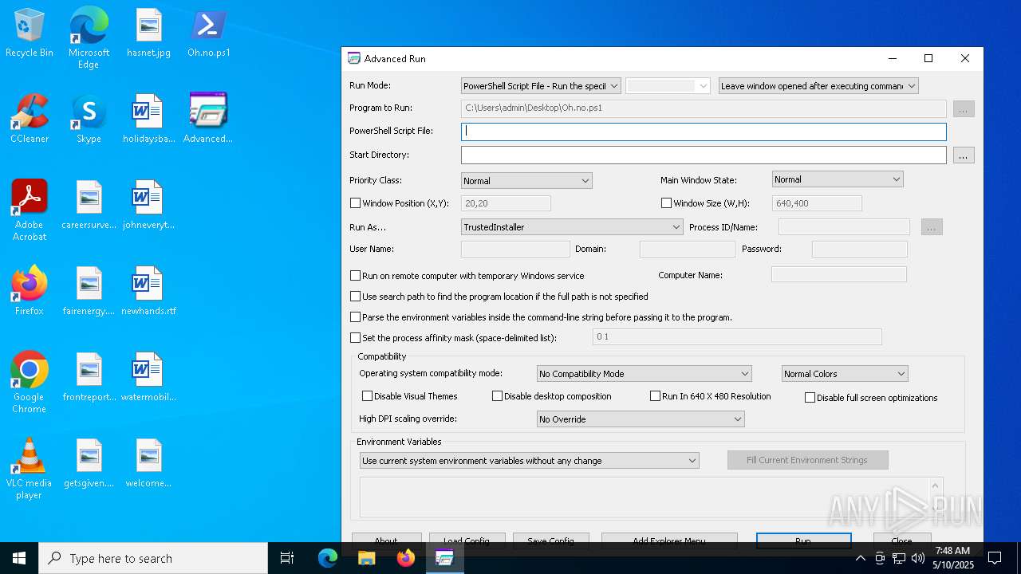Browse for the Start Directory folder
Screen dimensions: 1021x574
point(964,155)
